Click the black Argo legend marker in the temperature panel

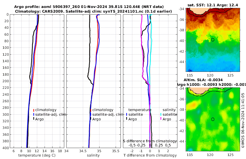click(x=34, y=119)
